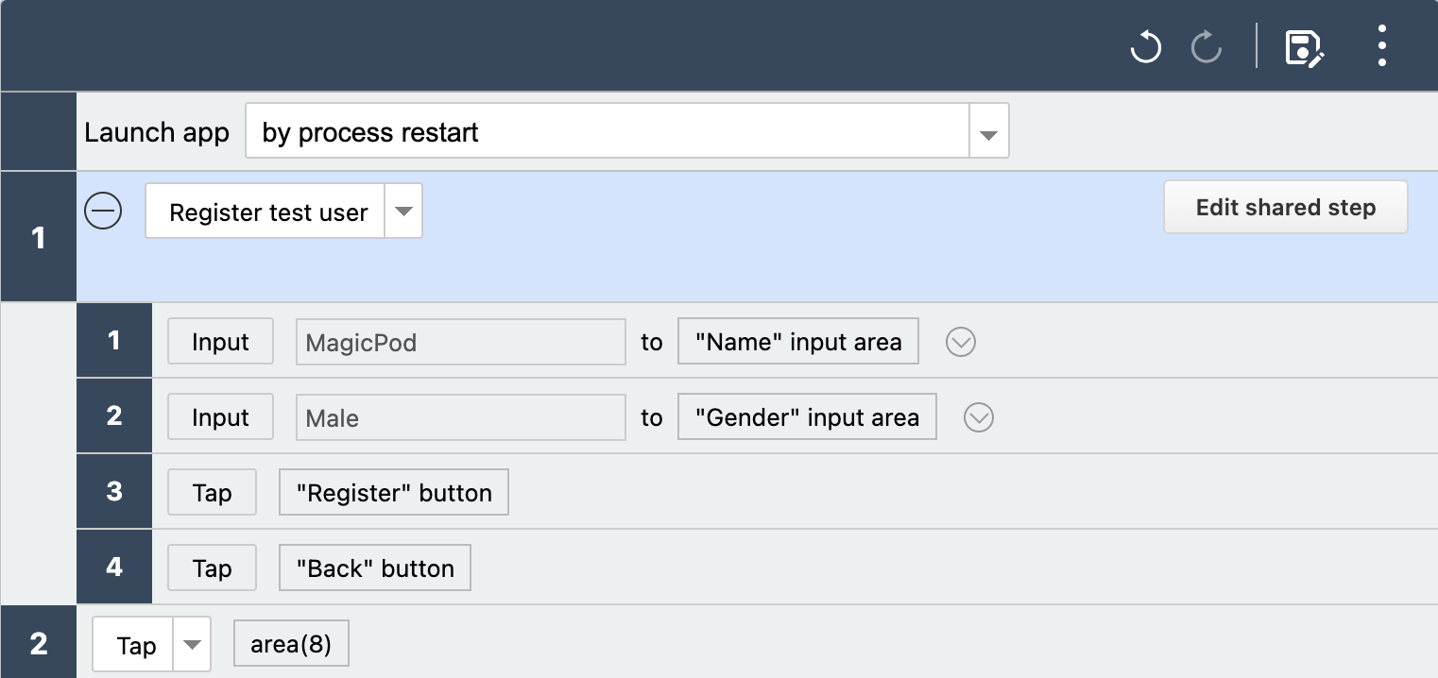The width and height of the screenshot is (1438, 678).
Task: Click the Register test user step name
Action: pos(268,212)
